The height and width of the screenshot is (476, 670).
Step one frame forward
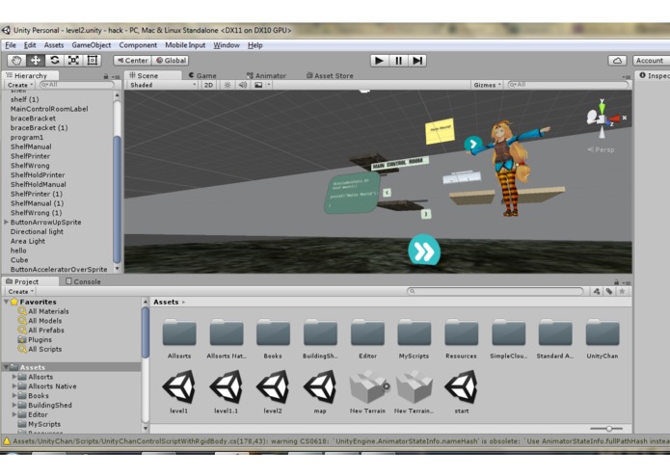pyautogui.click(x=417, y=61)
